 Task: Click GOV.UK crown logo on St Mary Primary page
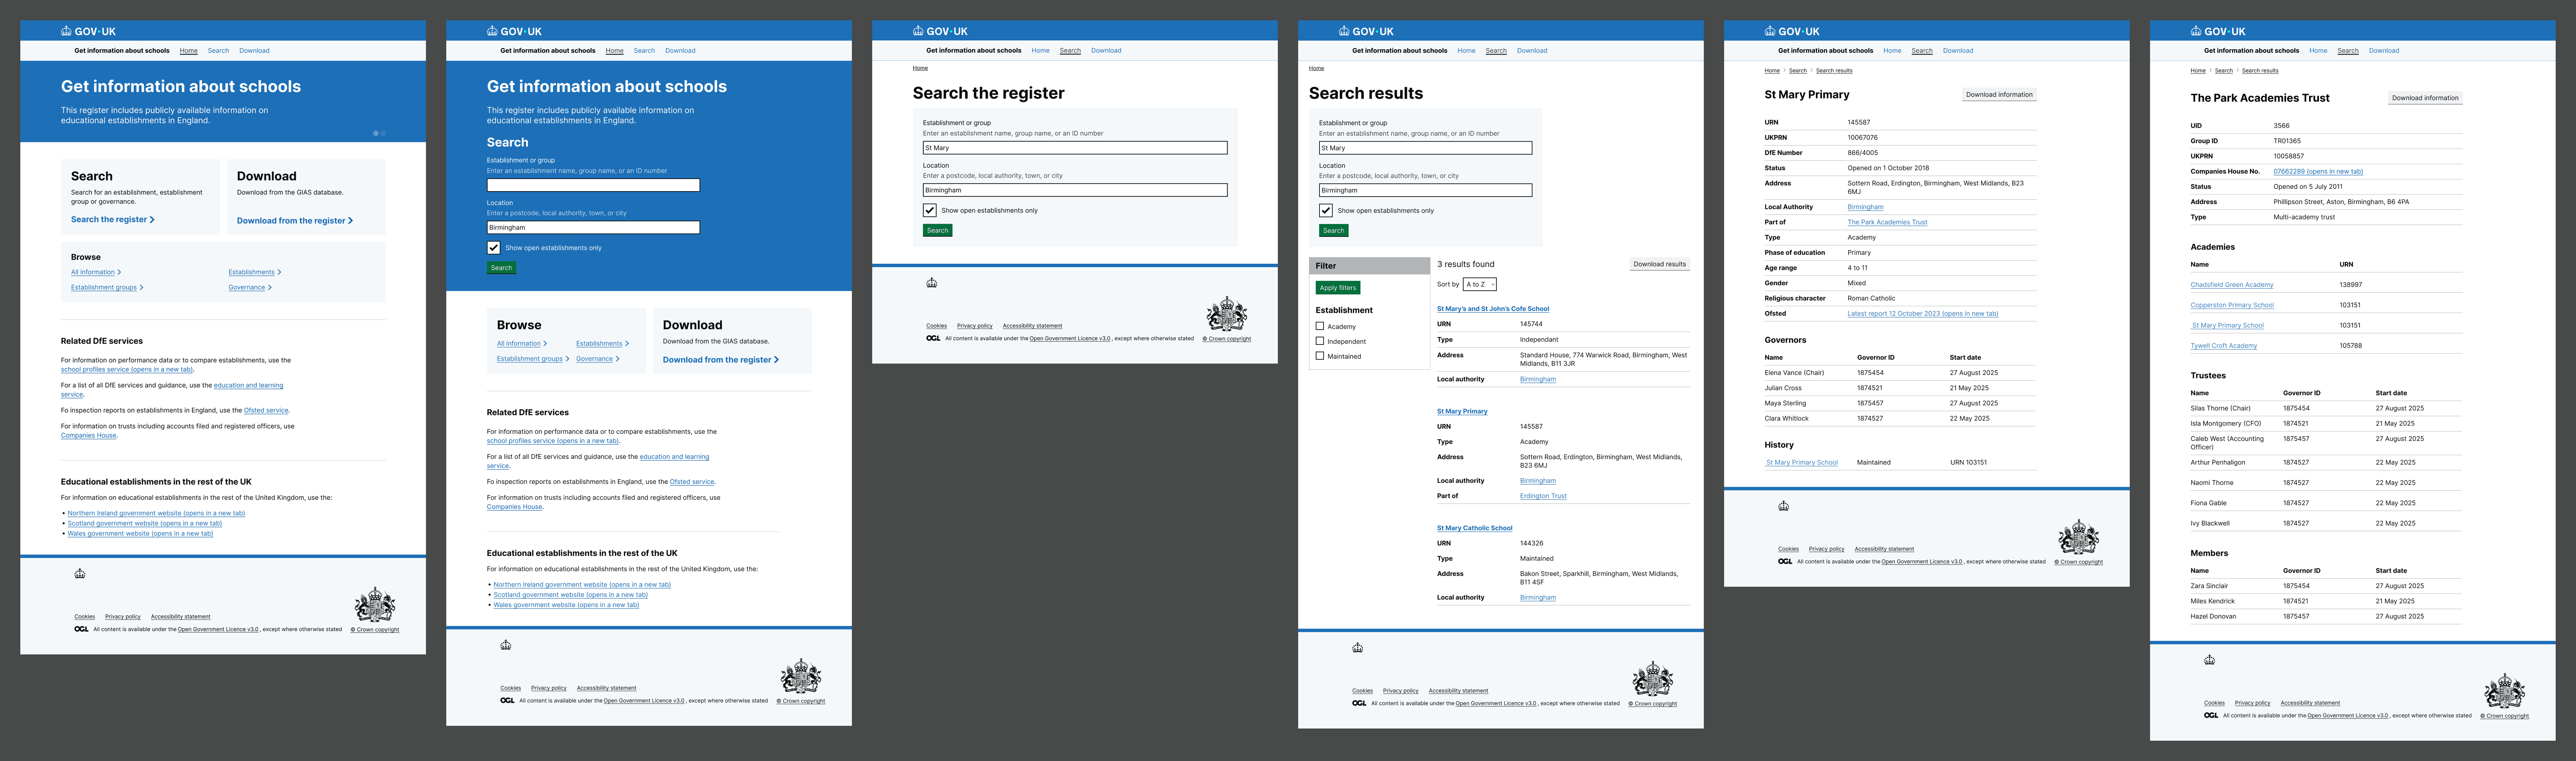pyautogui.click(x=1792, y=31)
